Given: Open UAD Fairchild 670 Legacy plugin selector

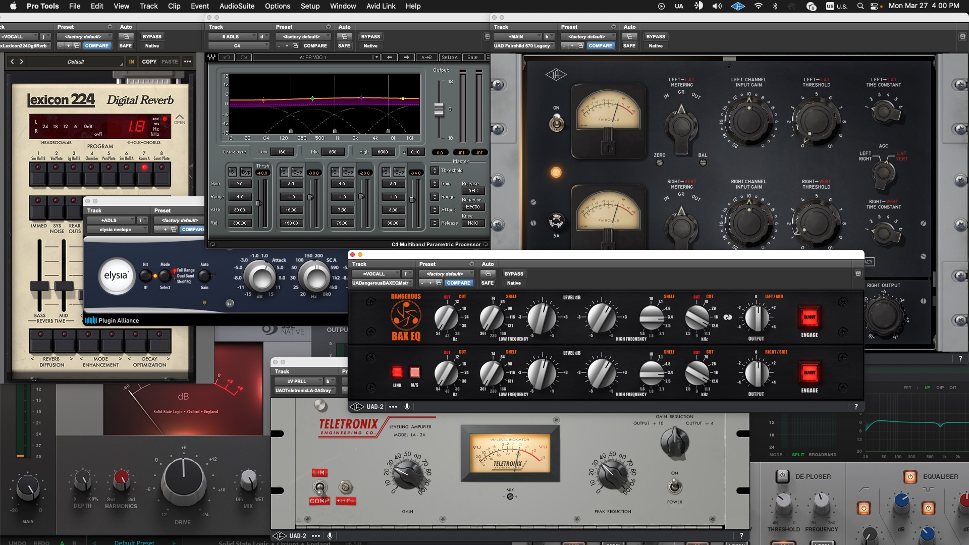Looking at the screenshot, I should pyautogui.click(x=524, y=45).
